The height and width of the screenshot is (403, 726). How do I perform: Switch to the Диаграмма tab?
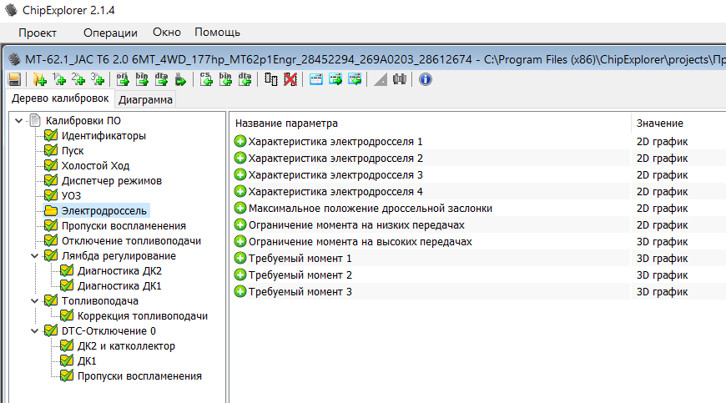(x=146, y=100)
